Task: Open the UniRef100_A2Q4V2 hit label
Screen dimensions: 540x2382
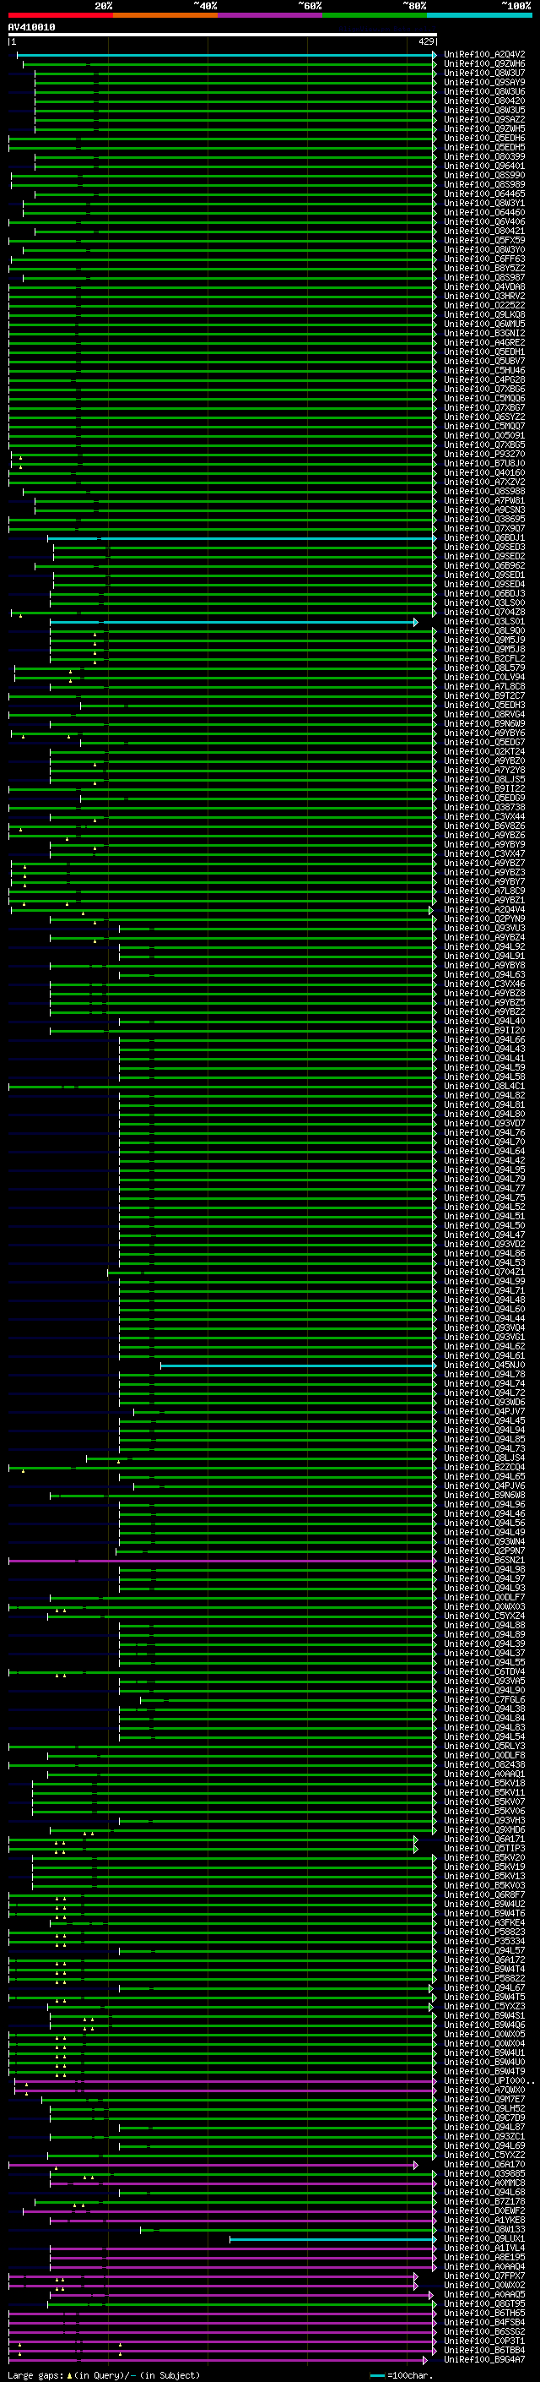Action: coord(484,55)
